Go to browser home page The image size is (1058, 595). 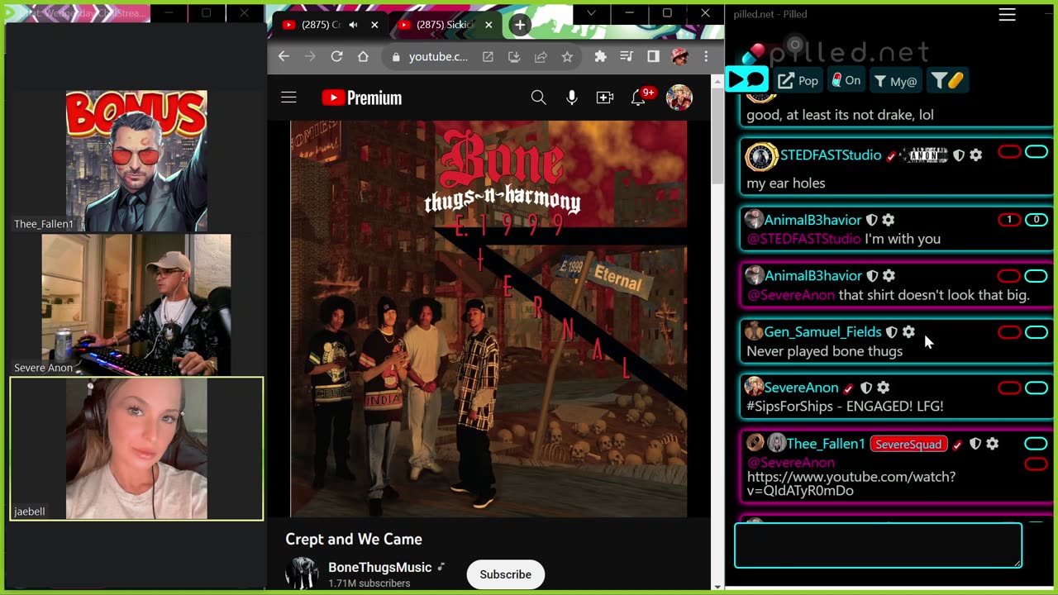(363, 56)
